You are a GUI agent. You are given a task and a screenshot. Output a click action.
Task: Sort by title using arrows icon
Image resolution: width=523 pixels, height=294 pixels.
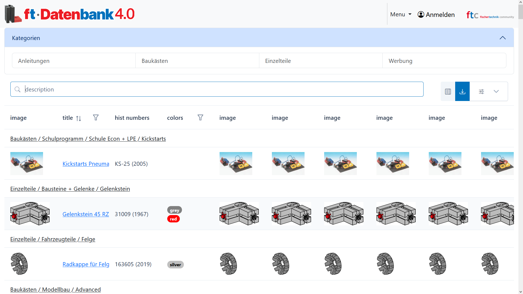[78, 118]
